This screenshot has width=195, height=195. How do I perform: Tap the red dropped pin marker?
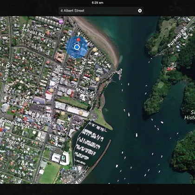tap(78, 40)
